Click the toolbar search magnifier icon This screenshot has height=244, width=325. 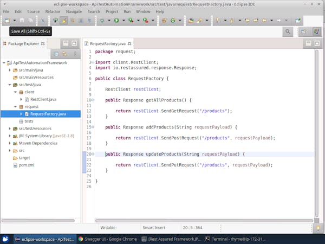coord(289,32)
